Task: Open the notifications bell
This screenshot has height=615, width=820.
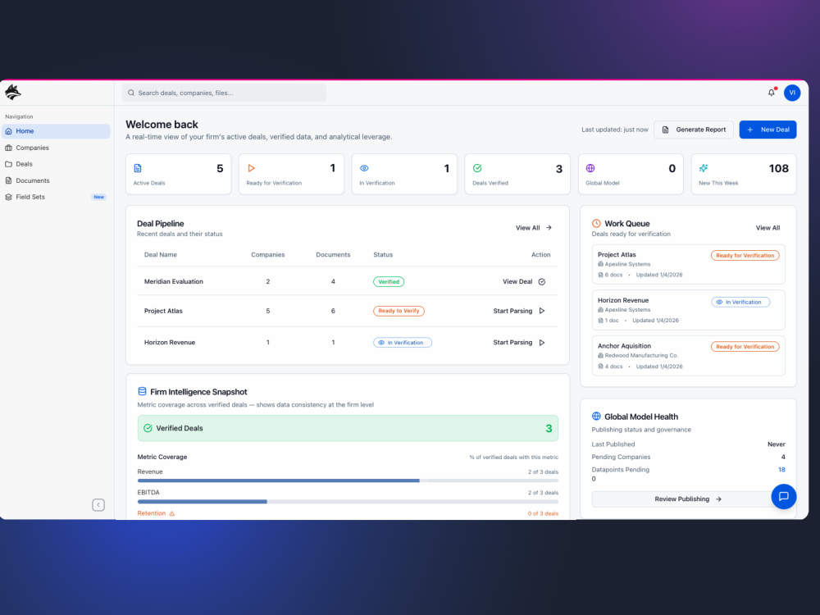Action: (x=772, y=93)
